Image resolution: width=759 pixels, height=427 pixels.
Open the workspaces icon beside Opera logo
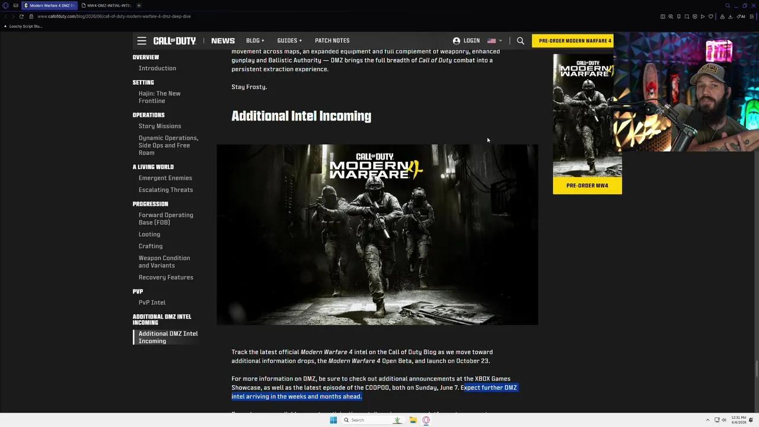pos(16,5)
